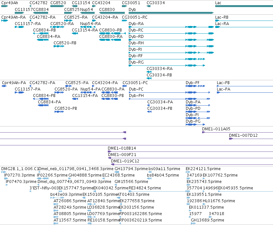Select the GH13794.3prime EST label
Image resolution: width=273 pixels, height=225 pixels.
point(131,169)
